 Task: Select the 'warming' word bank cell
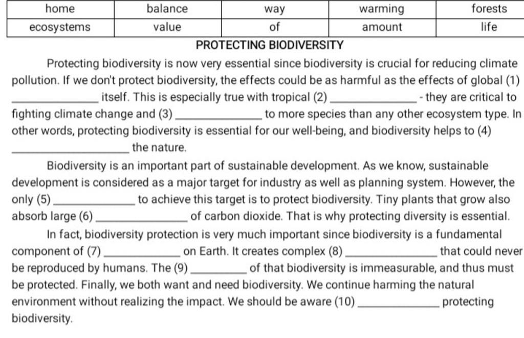pos(382,9)
